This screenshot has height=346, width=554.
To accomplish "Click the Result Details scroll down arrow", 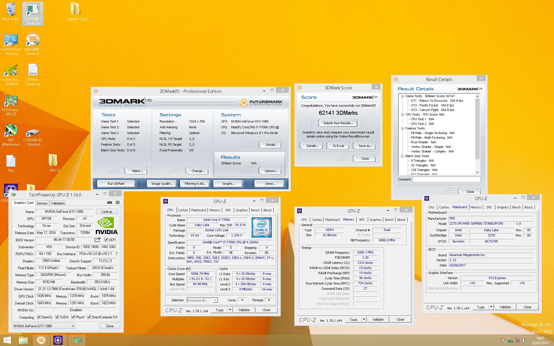I will point(477,172).
